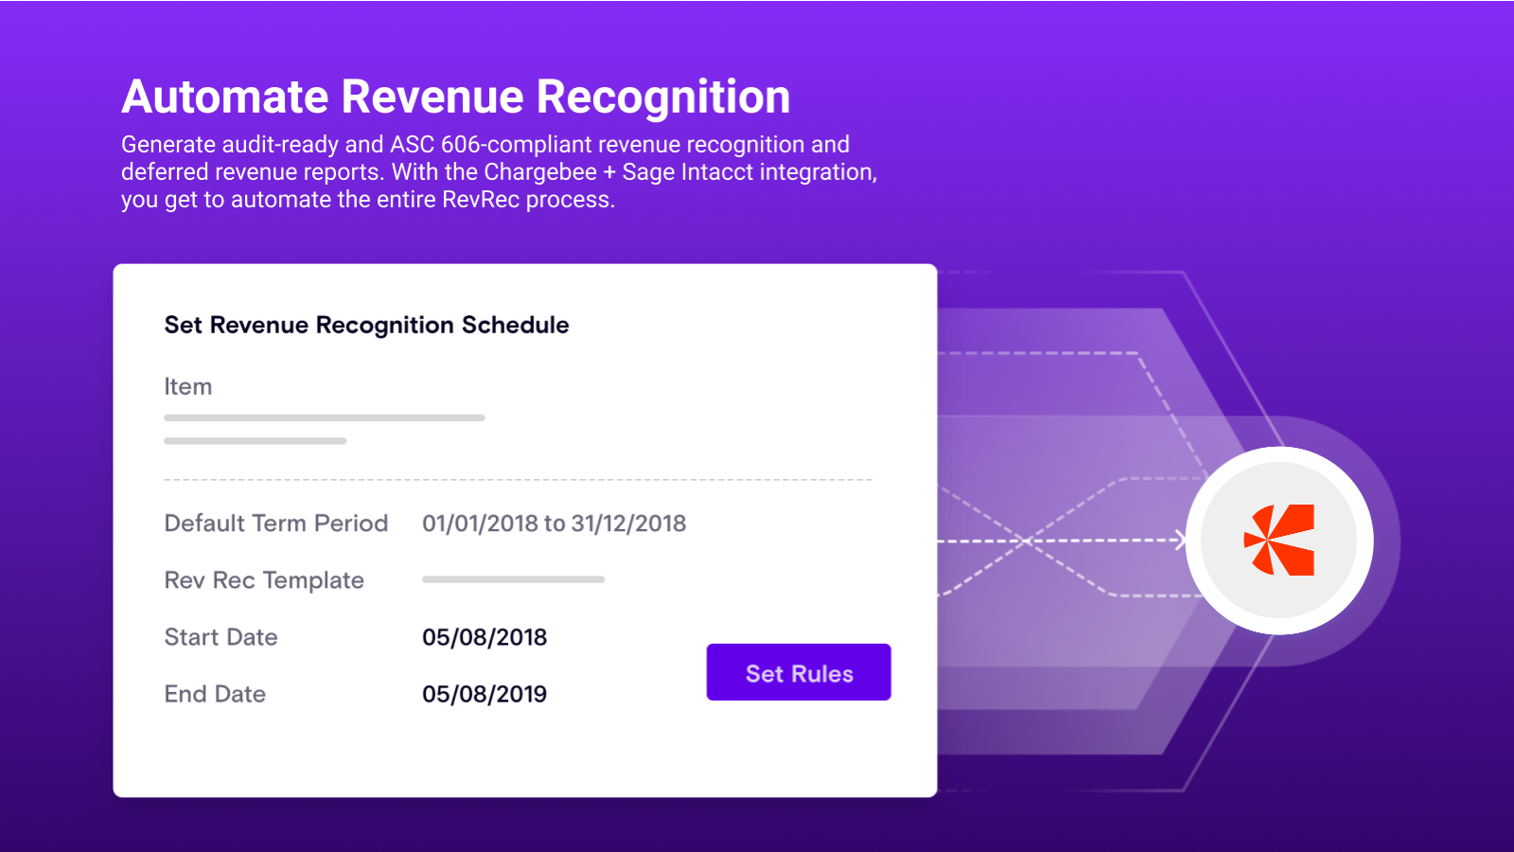Select the End Date value 05/08/2019

[484, 694]
